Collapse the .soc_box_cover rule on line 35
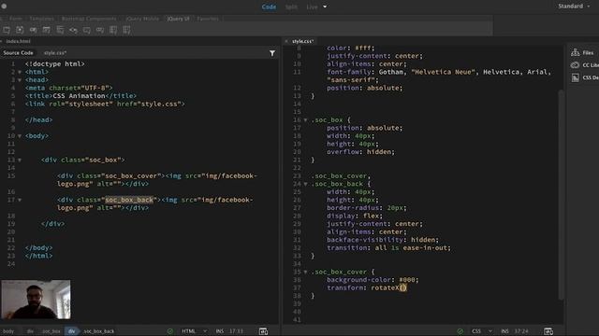 point(305,272)
